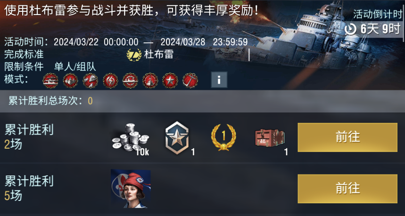Select the lightning bolt mode icon
405x216 pixels.
pyautogui.click(x=110, y=80)
